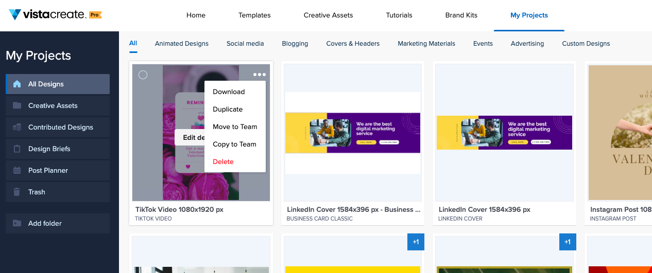Image resolution: width=652 pixels, height=273 pixels.
Task: Open the Creative Assets top navigation tab
Action: pyautogui.click(x=329, y=15)
